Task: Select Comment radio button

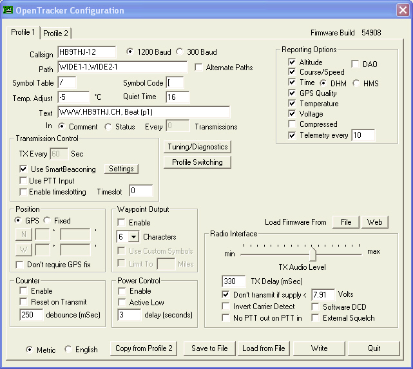Action: (x=62, y=126)
